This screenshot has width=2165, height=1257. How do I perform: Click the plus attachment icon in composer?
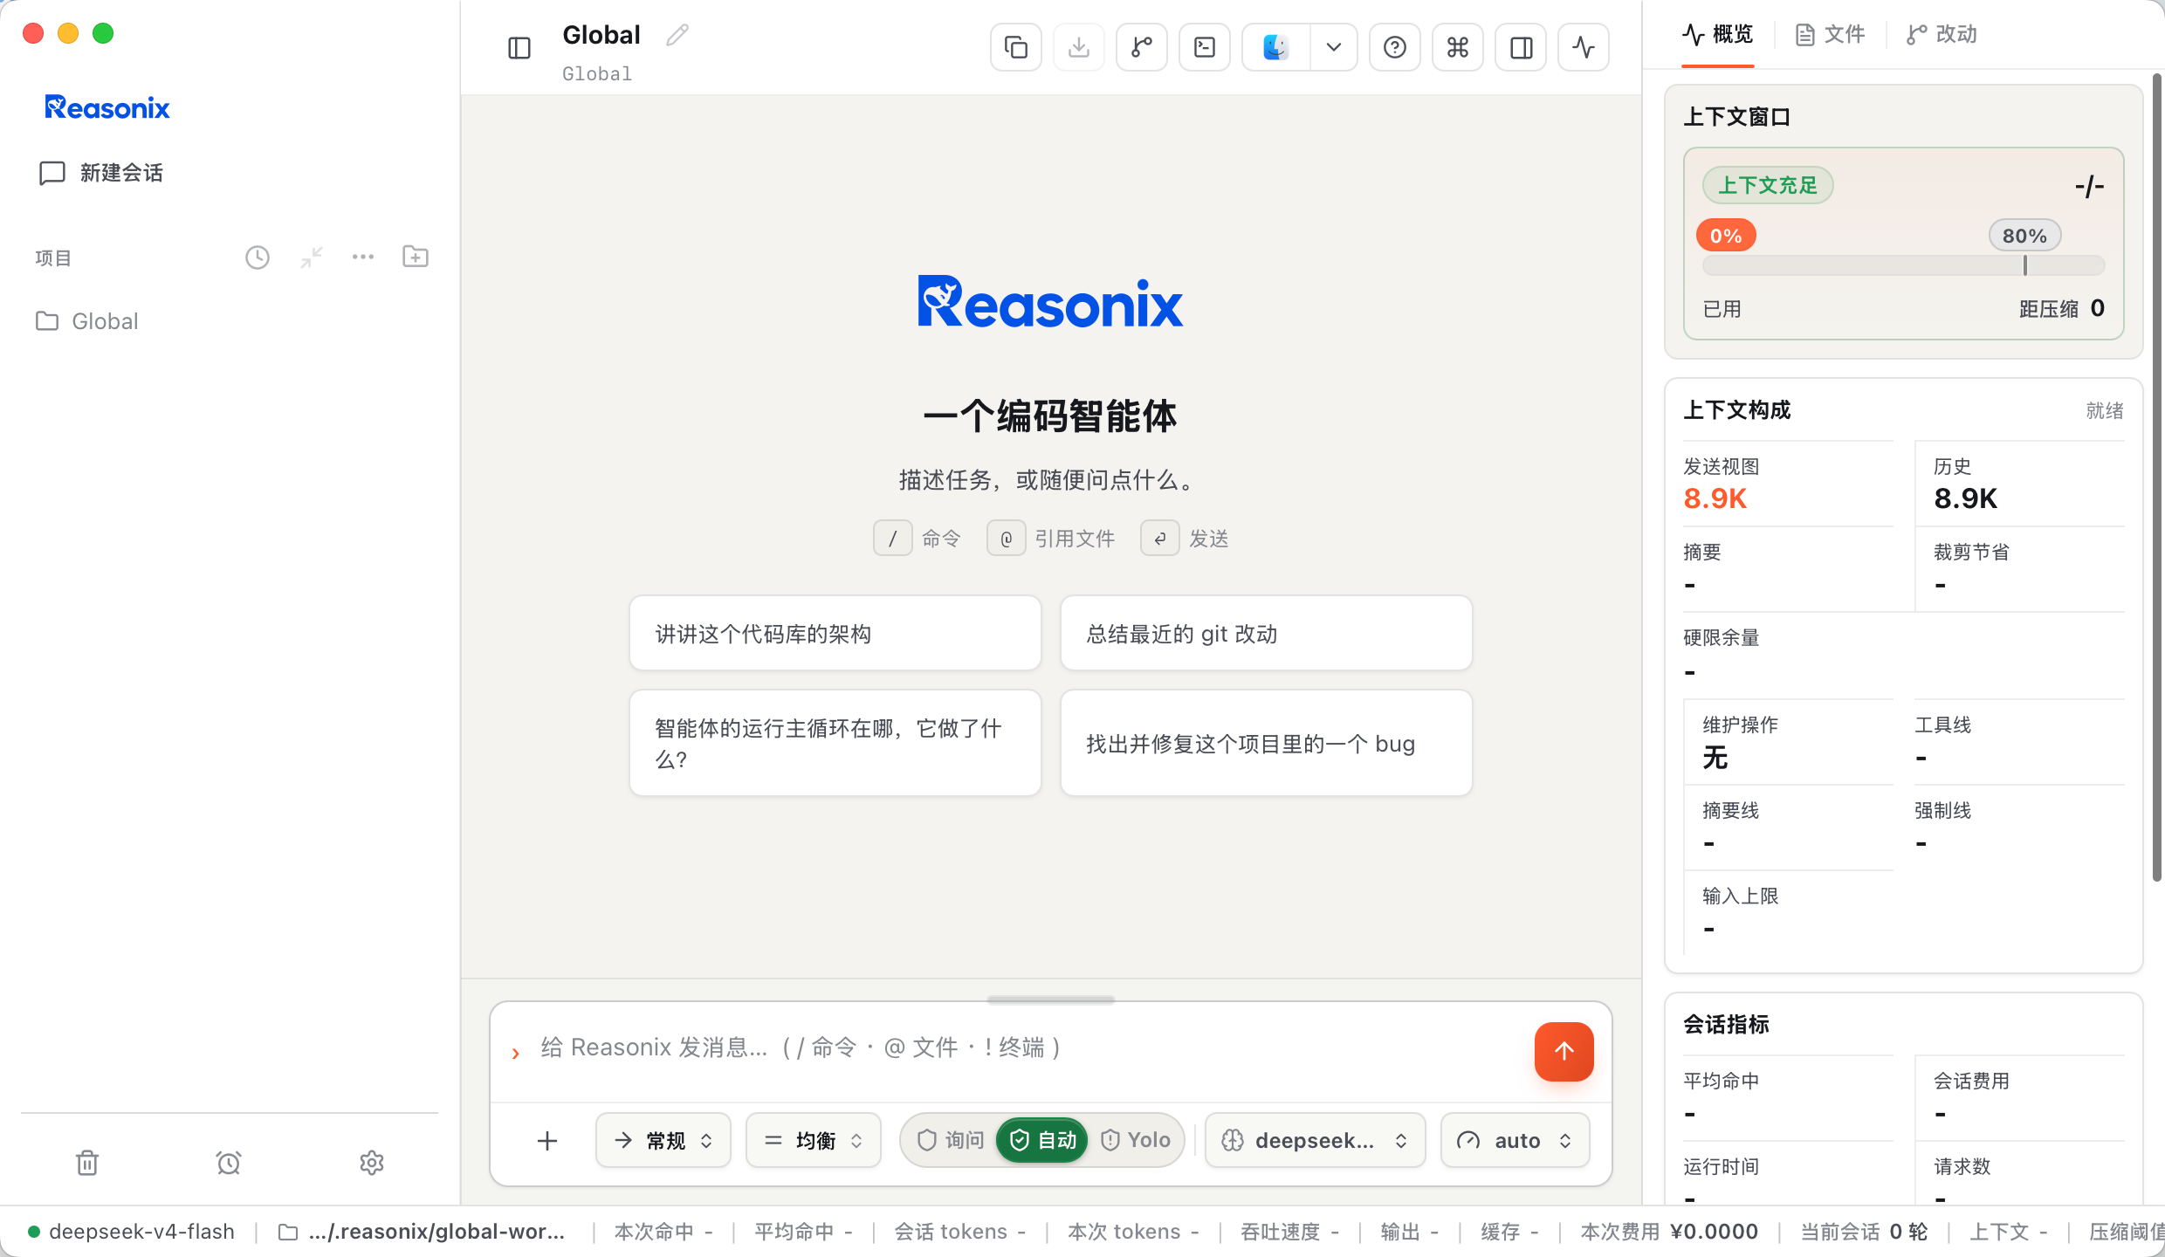(x=547, y=1141)
